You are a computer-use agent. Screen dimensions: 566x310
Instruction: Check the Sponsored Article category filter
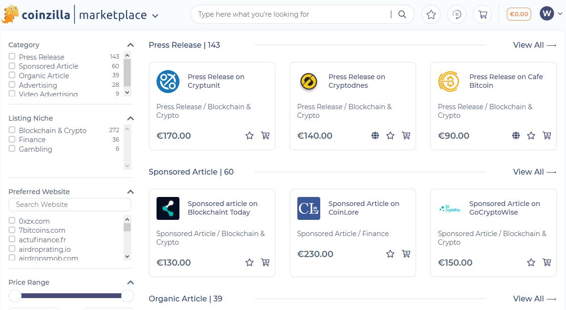[12, 66]
